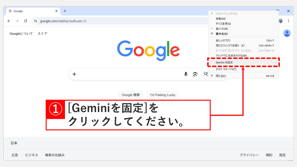This screenshot has height=167, width=297.
Task: Start voice search with microphone icon
Action: (x=186, y=74)
